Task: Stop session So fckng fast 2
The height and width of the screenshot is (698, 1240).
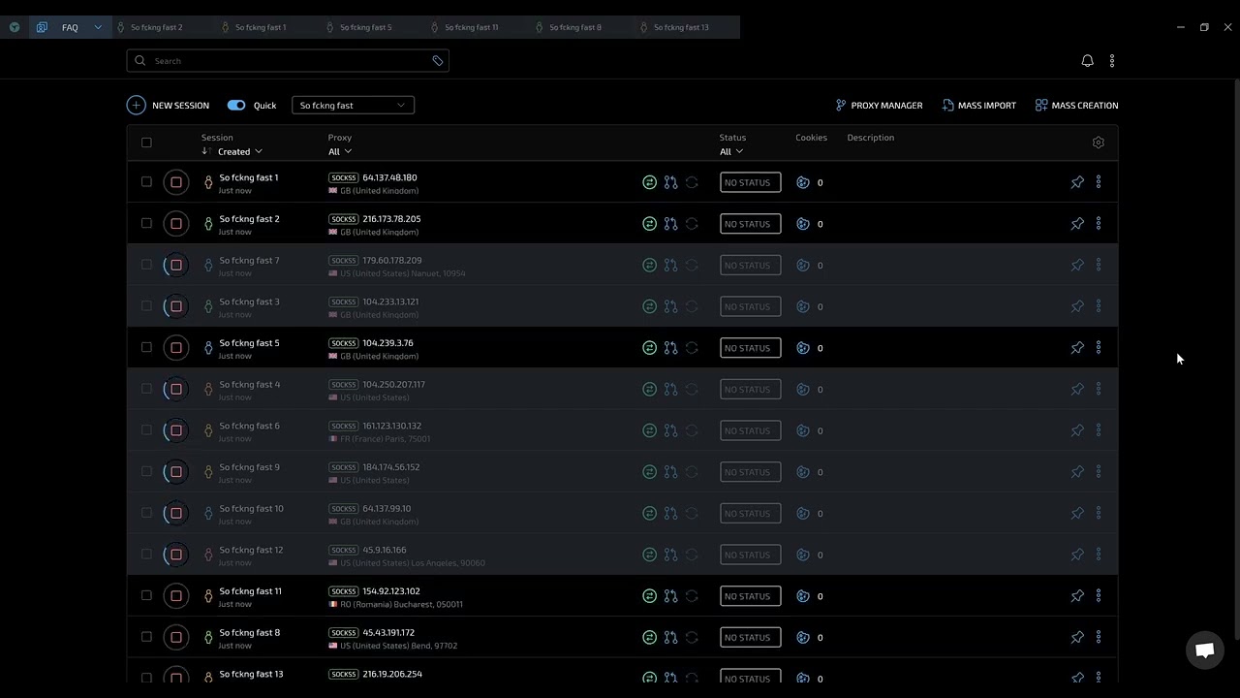Action: 176,224
